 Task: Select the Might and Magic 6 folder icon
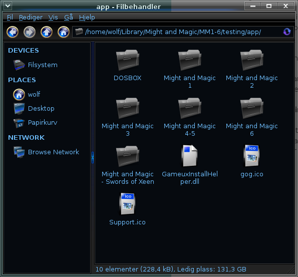(x=252, y=108)
